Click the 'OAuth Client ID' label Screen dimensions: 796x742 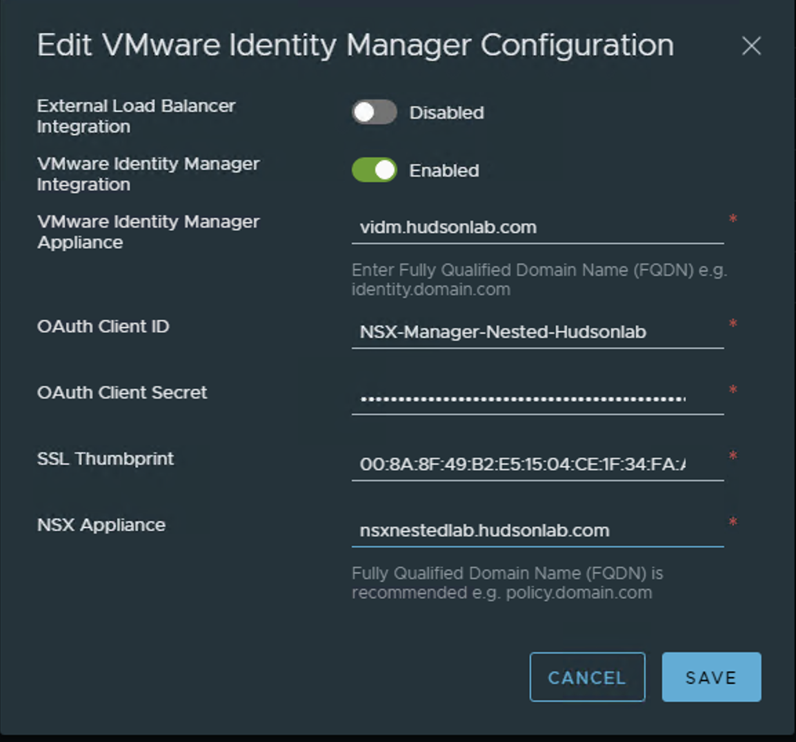(103, 326)
